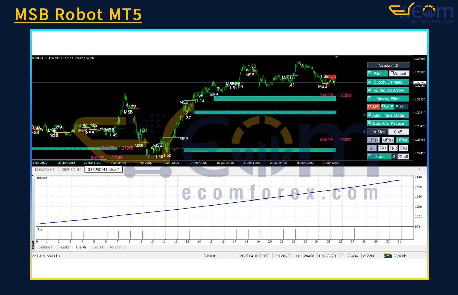Click the ecomforex.com logo at top right
The image size is (458, 295).
tap(421, 13)
